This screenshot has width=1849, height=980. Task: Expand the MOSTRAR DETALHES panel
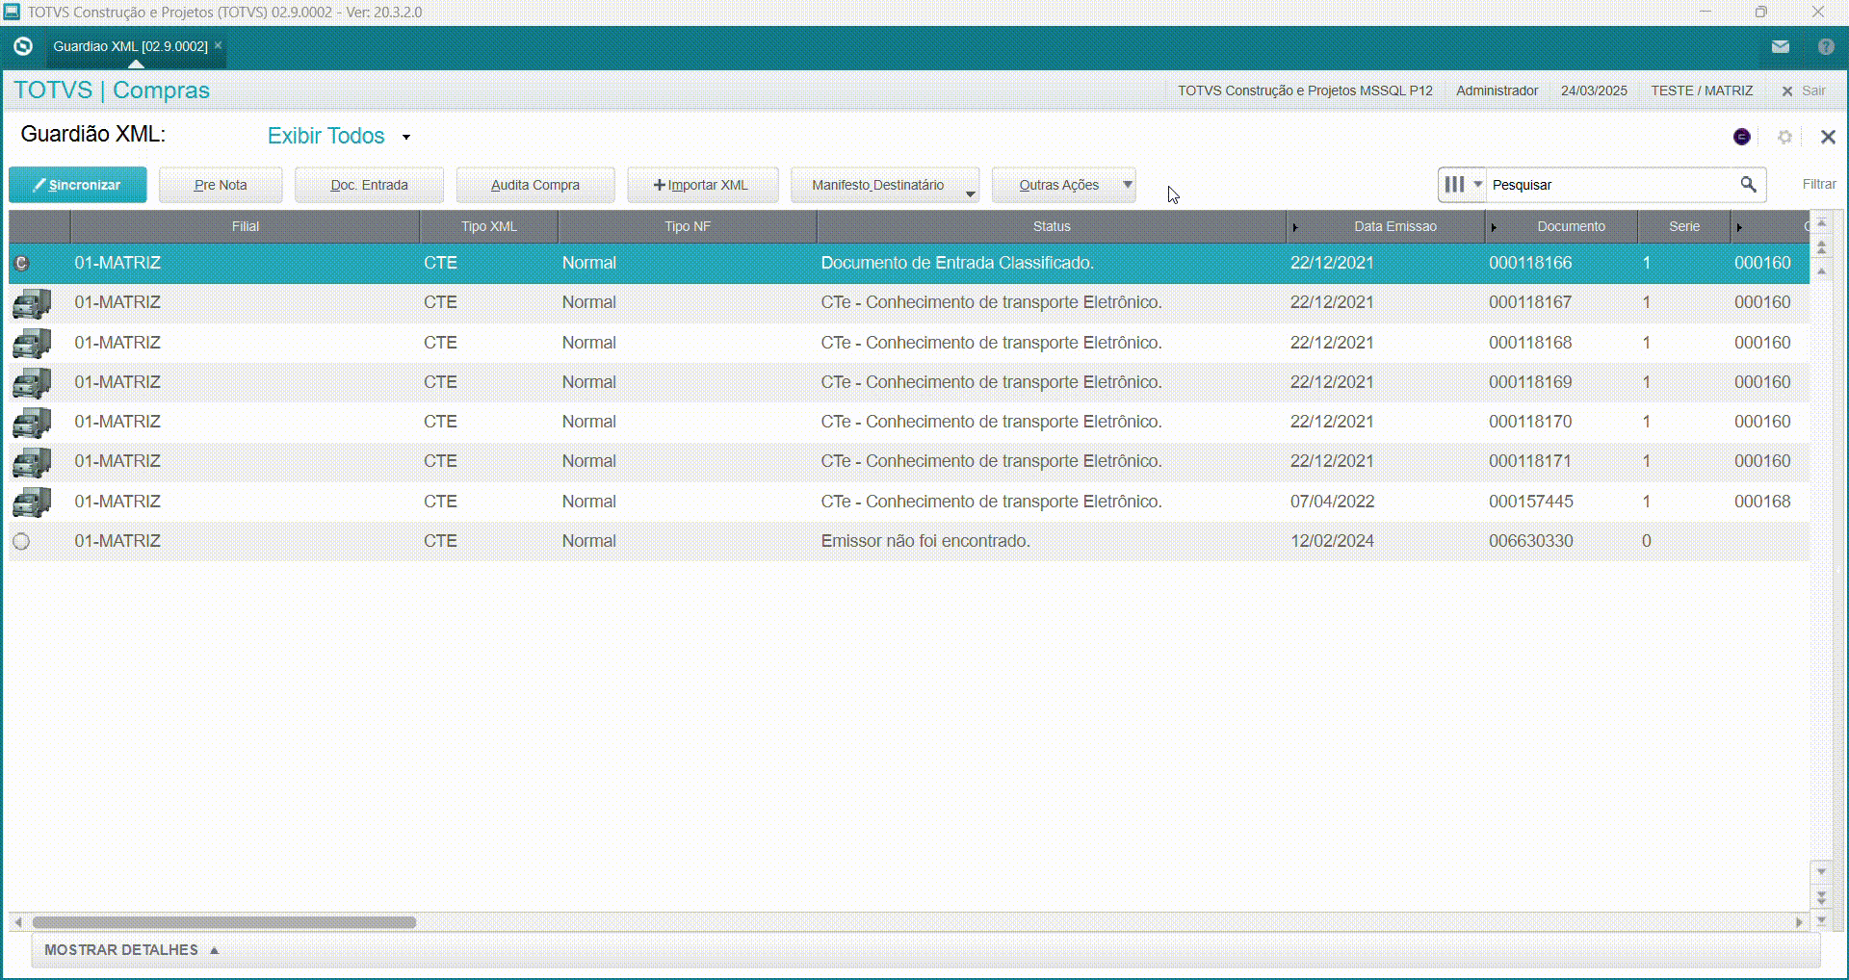[132, 950]
